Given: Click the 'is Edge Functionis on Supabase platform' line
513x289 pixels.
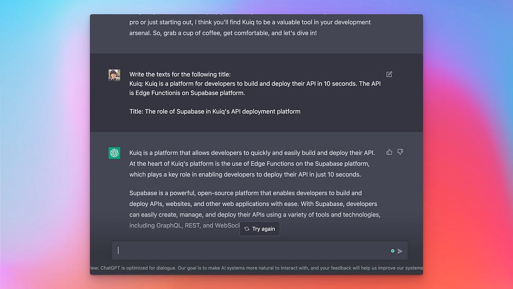Looking at the screenshot, I should point(187,93).
